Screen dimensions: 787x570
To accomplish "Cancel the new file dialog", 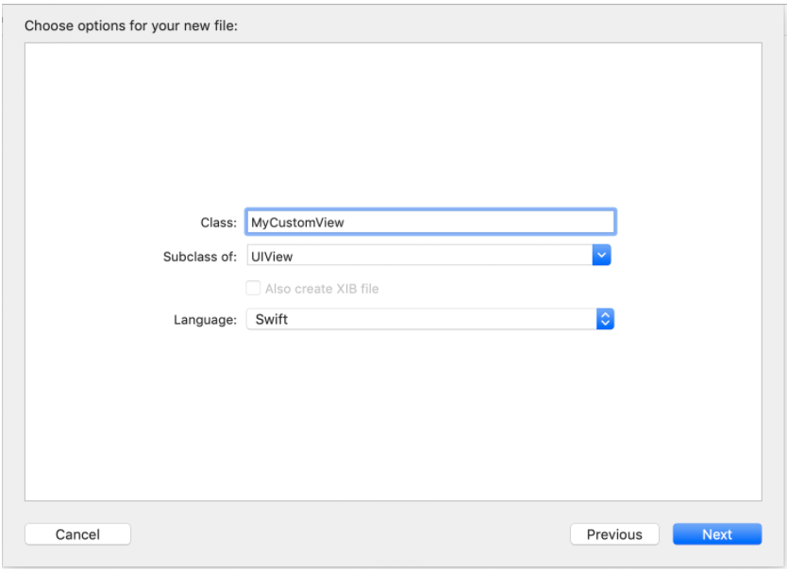I will (77, 534).
